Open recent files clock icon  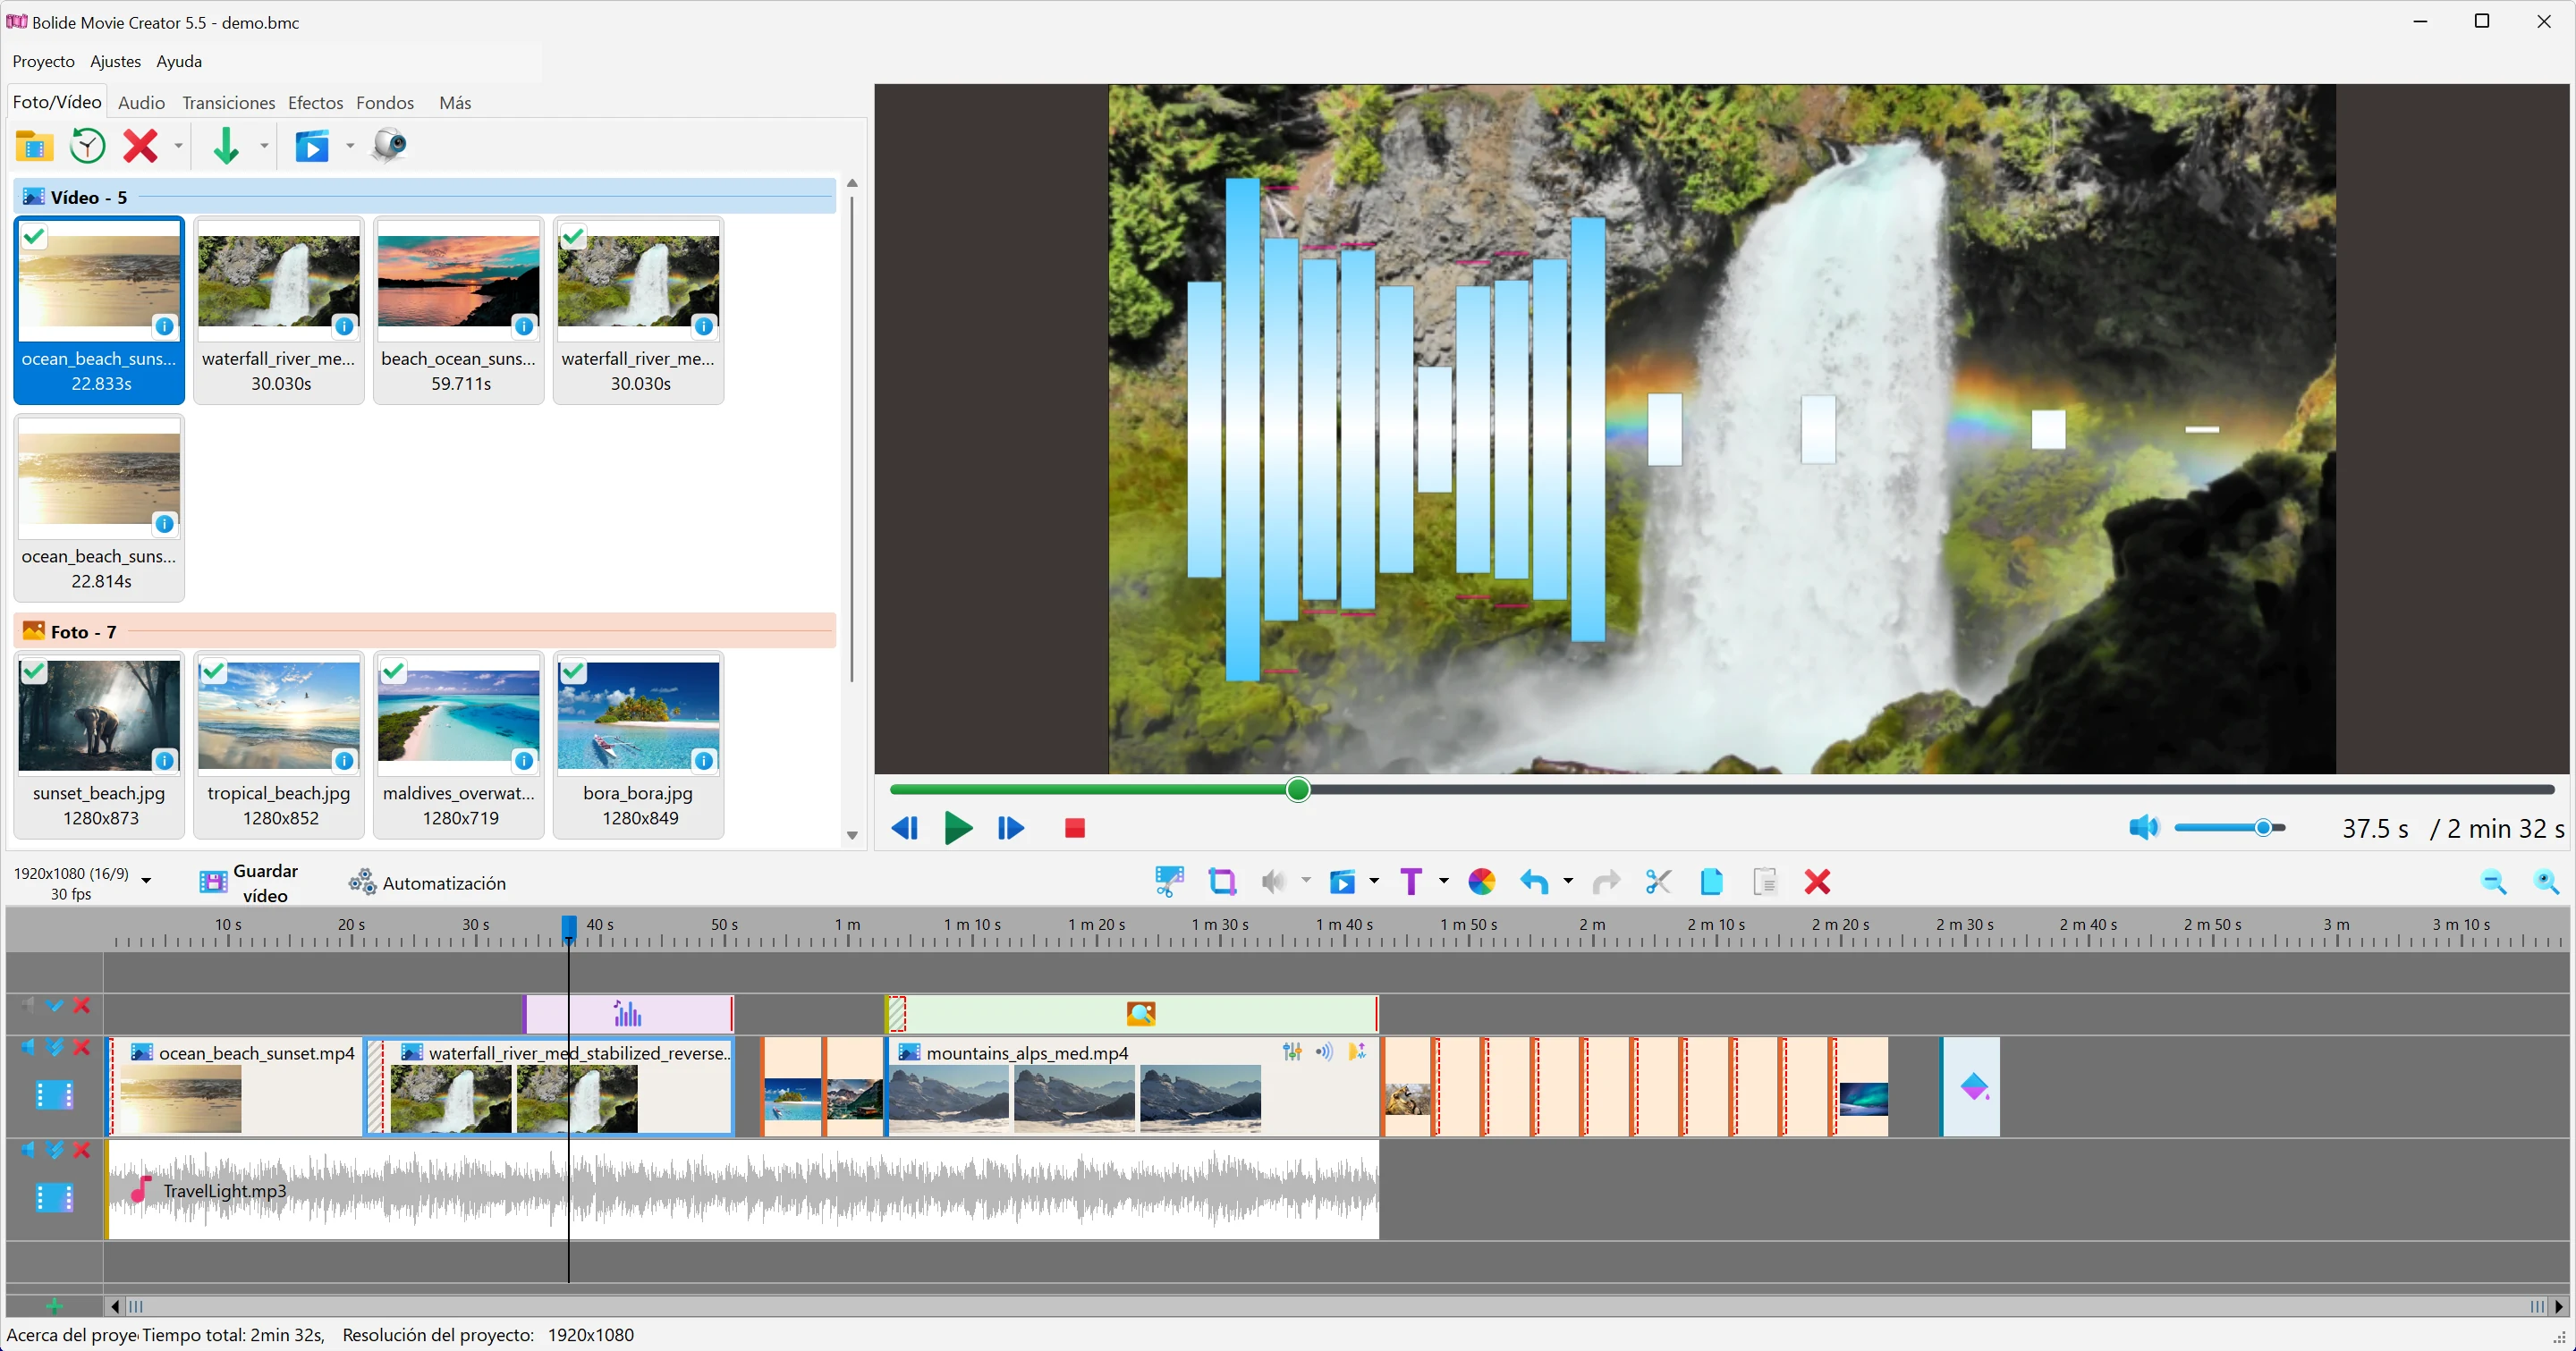(x=88, y=147)
